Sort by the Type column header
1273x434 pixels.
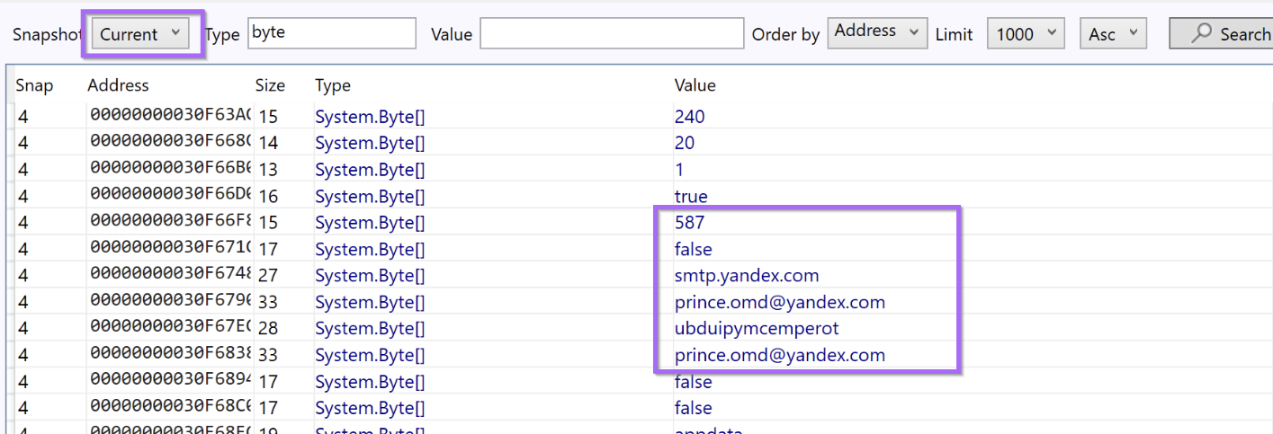(x=333, y=85)
